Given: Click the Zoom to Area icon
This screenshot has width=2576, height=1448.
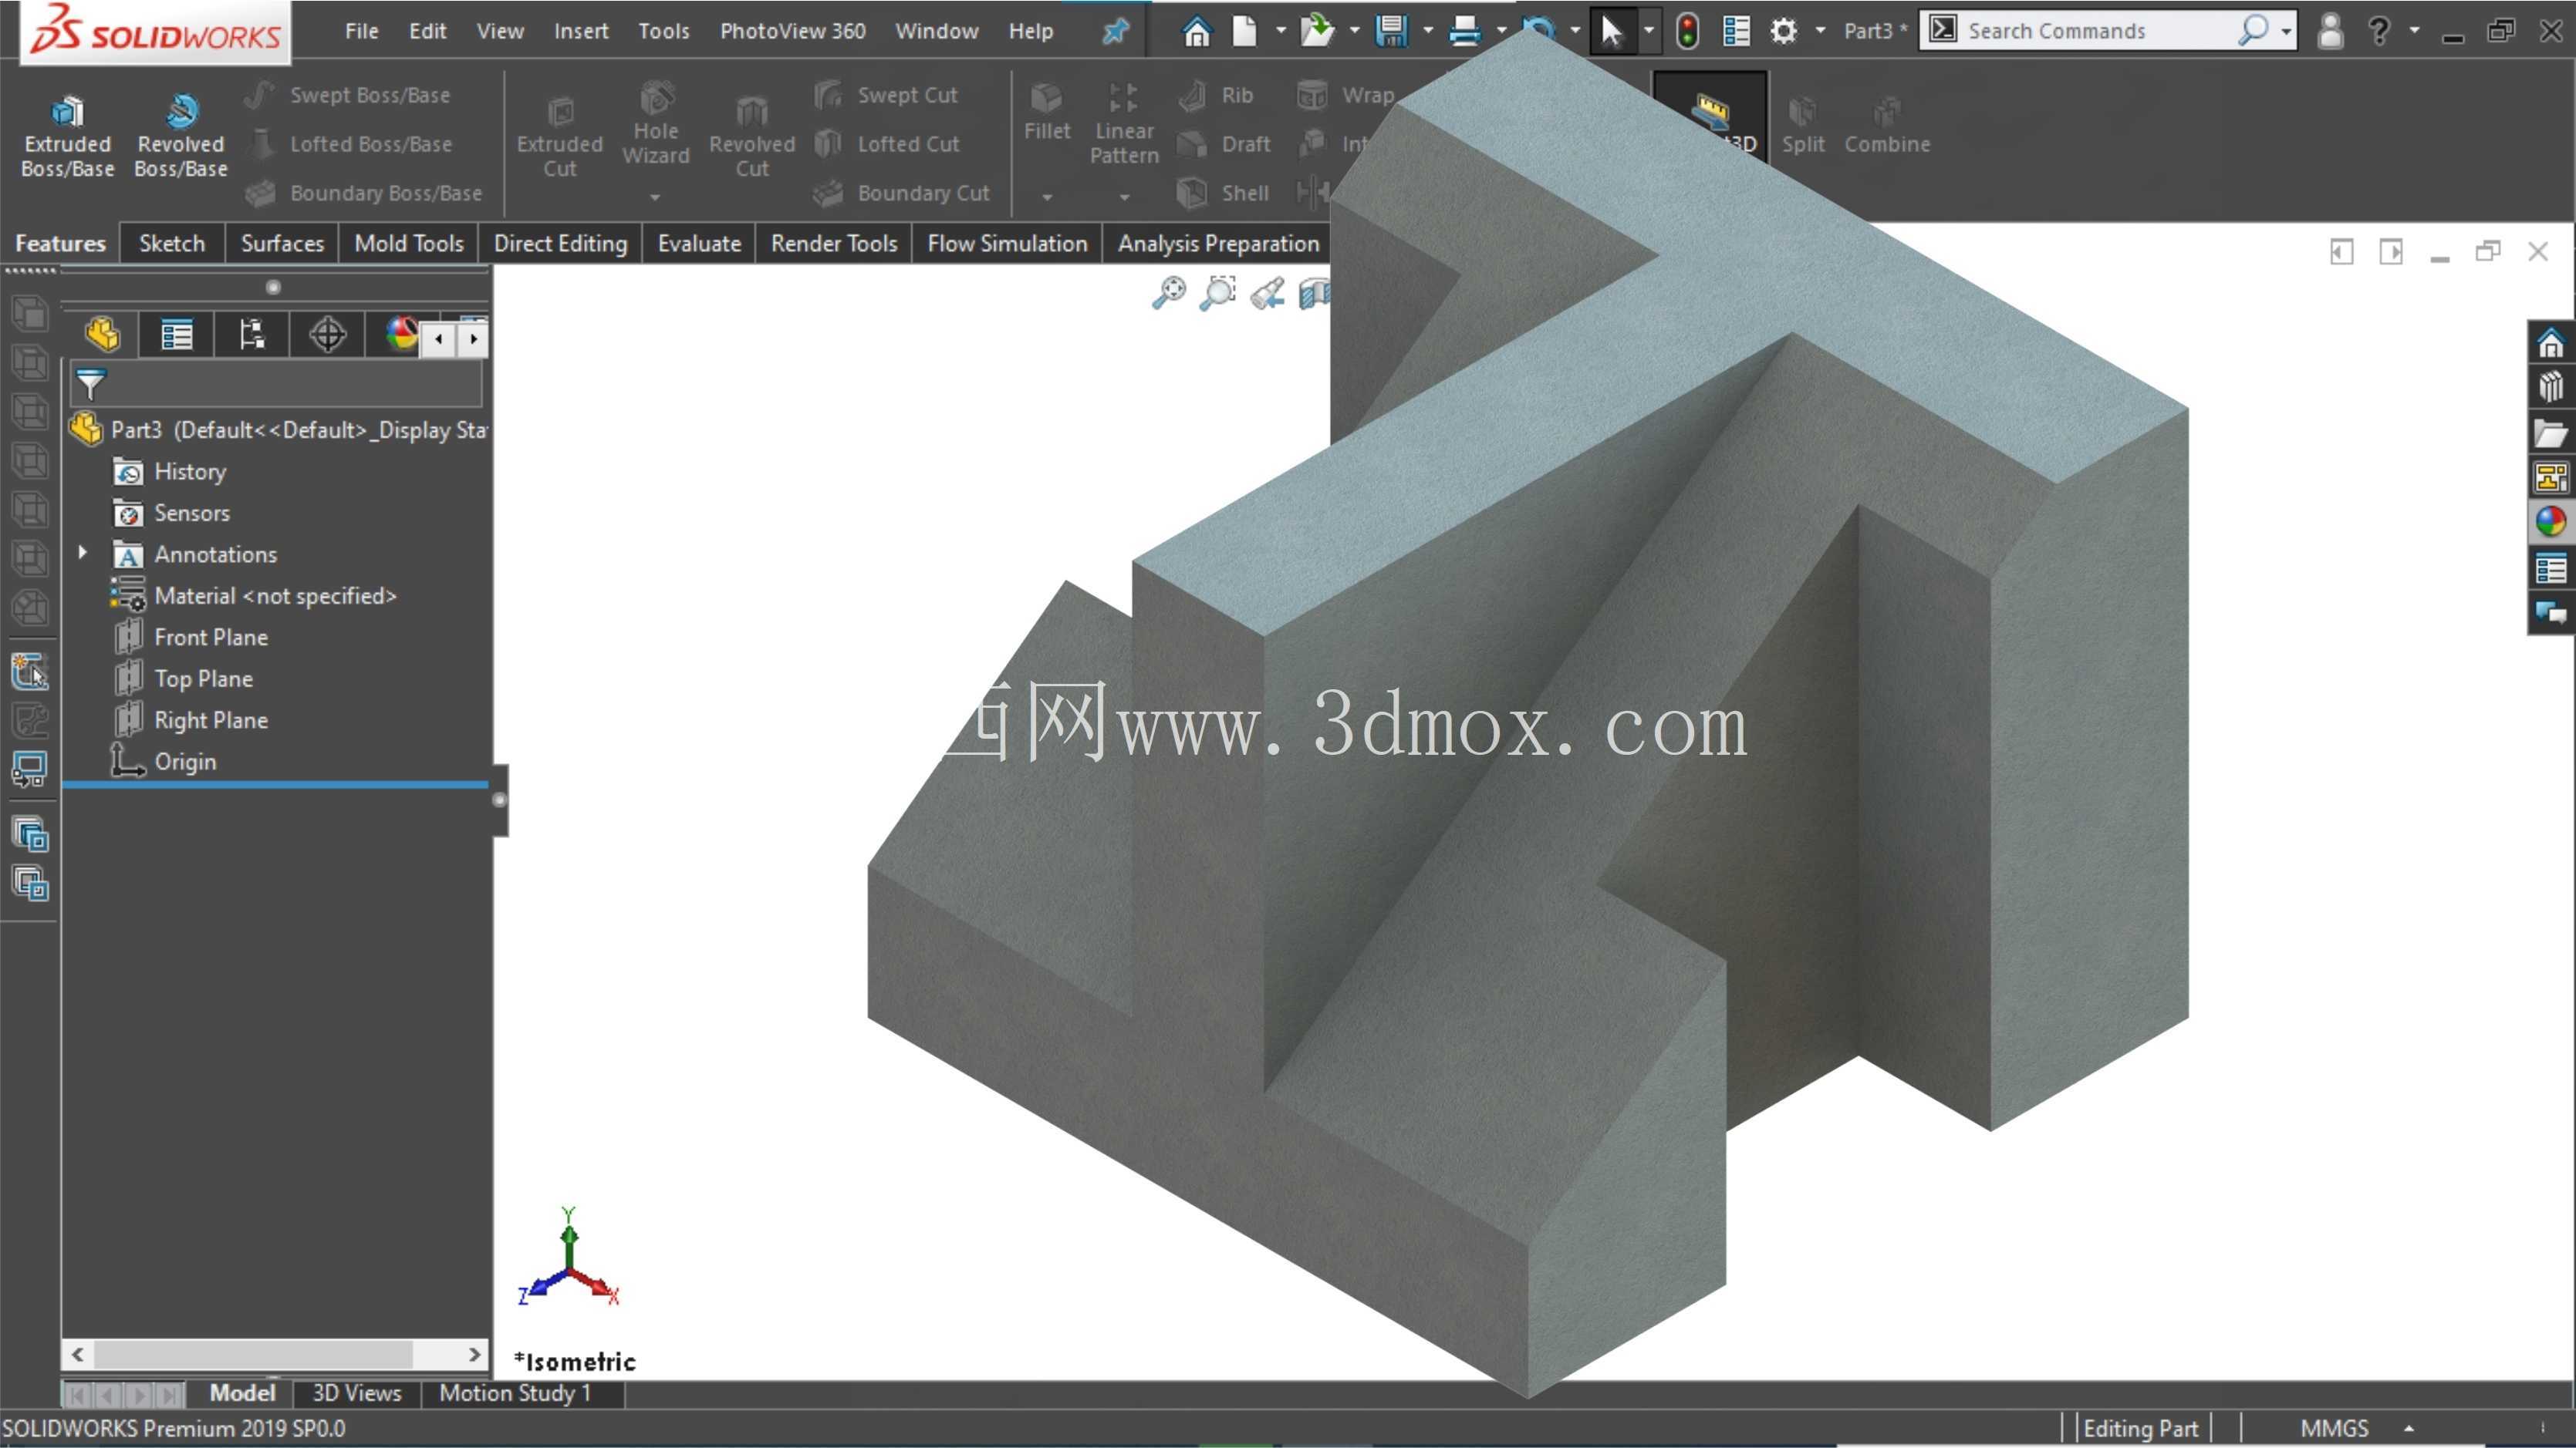Looking at the screenshot, I should 1218,293.
